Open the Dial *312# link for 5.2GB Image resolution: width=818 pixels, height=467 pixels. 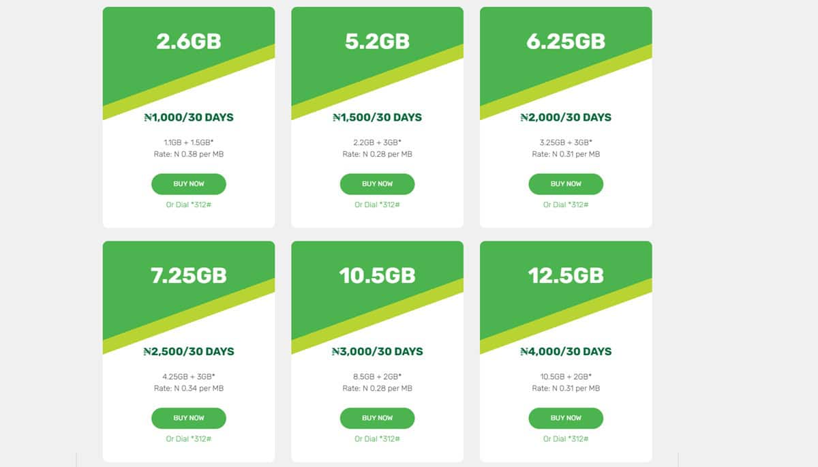click(377, 205)
